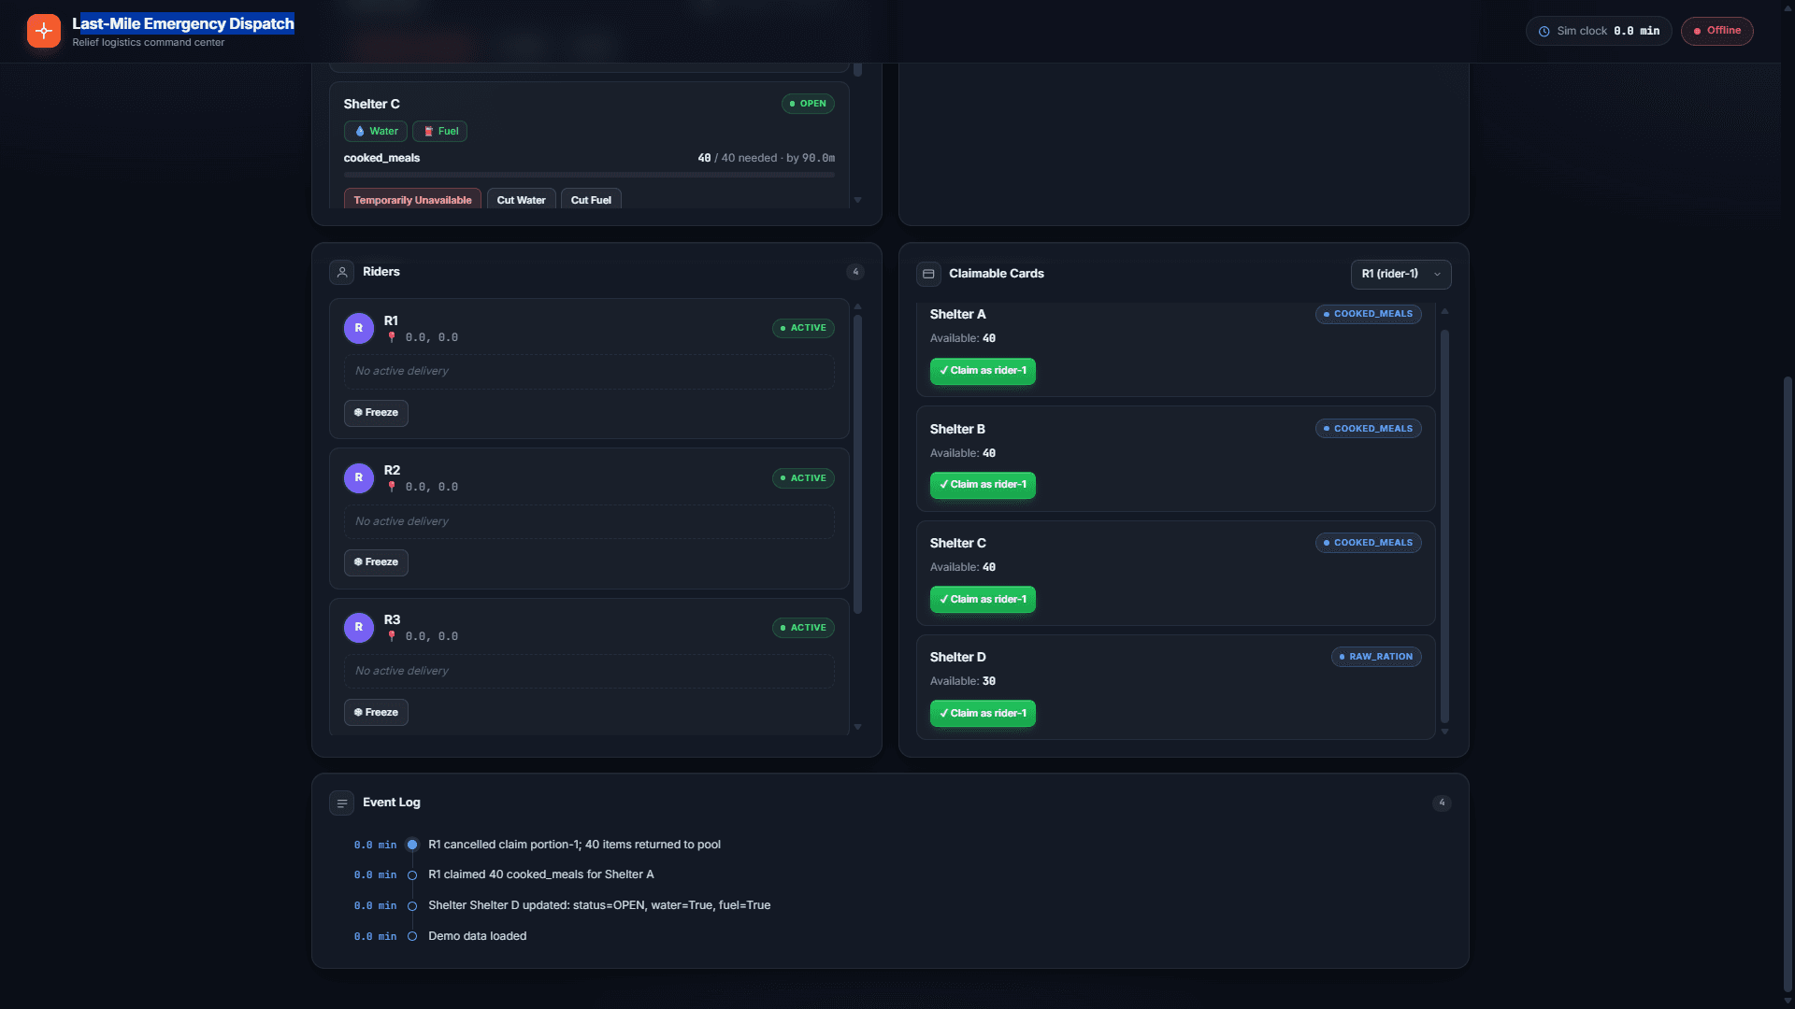Click R3 rider avatar icon

click(359, 627)
